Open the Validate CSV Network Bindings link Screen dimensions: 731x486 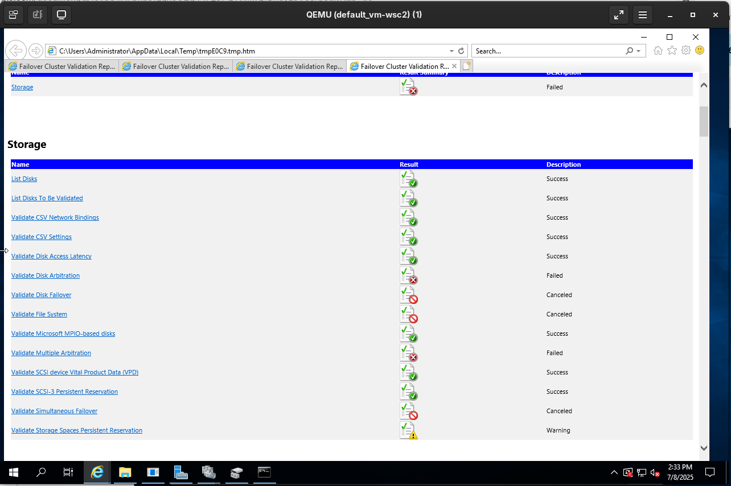click(55, 217)
